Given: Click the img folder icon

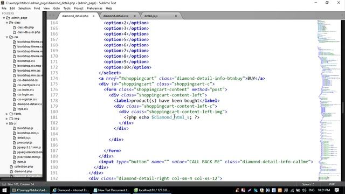Looking at the screenshot, I should click(x=11, y=119).
